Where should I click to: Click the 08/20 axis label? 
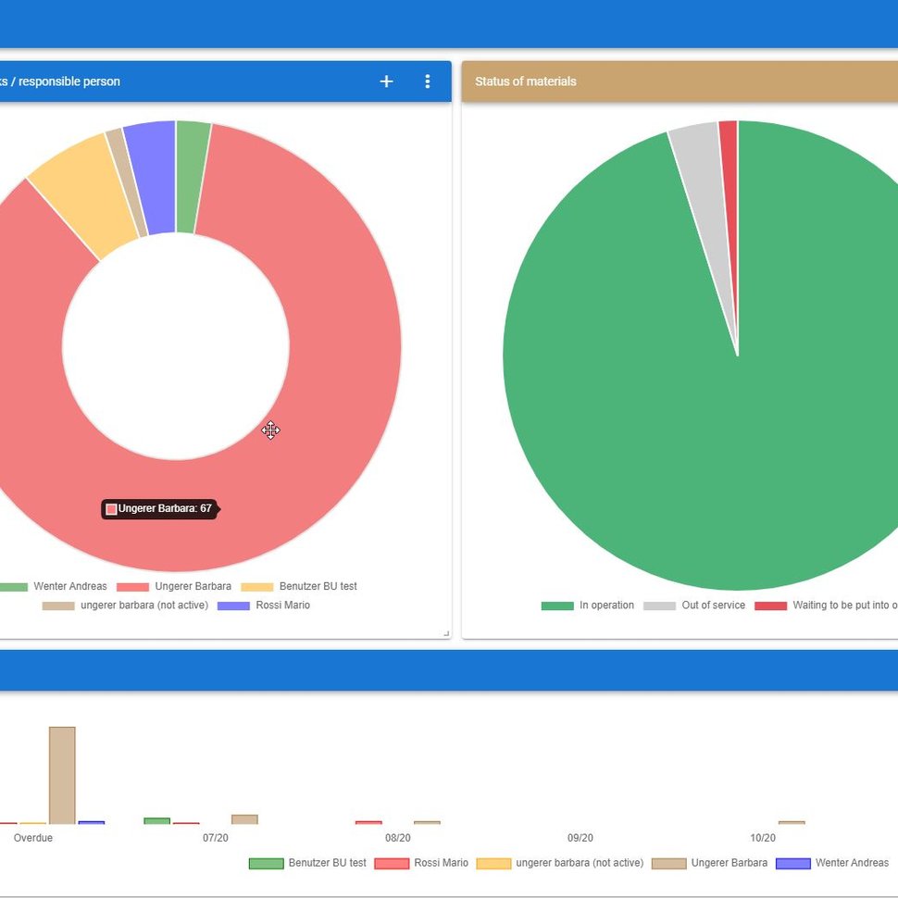point(398,838)
